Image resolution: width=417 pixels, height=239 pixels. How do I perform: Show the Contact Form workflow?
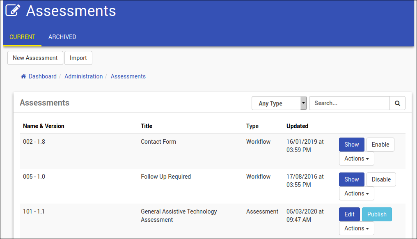(351, 145)
